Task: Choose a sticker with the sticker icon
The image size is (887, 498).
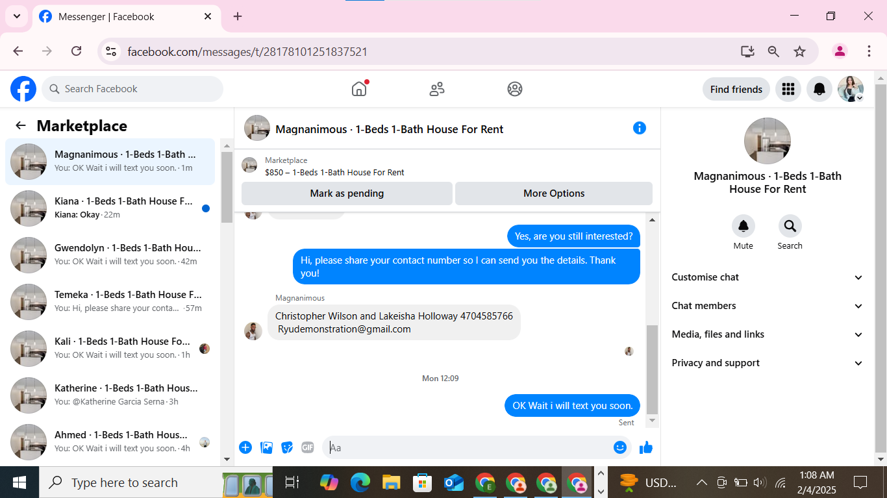Action: [x=287, y=447]
